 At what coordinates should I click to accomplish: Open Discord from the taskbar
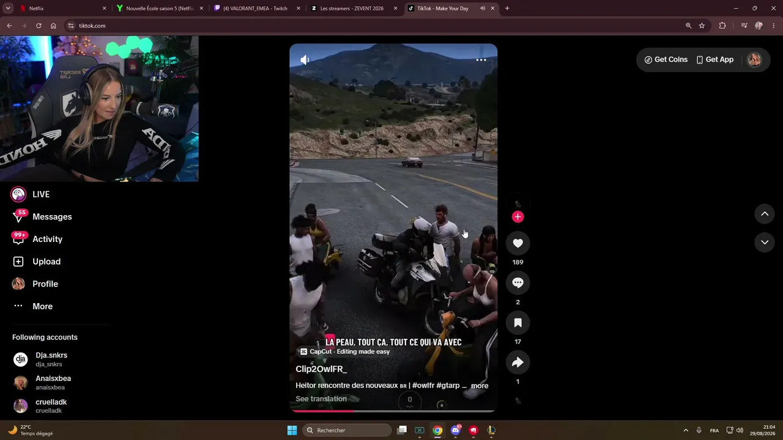point(455,430)
